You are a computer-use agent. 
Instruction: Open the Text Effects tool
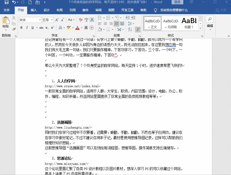coord(60,28)
